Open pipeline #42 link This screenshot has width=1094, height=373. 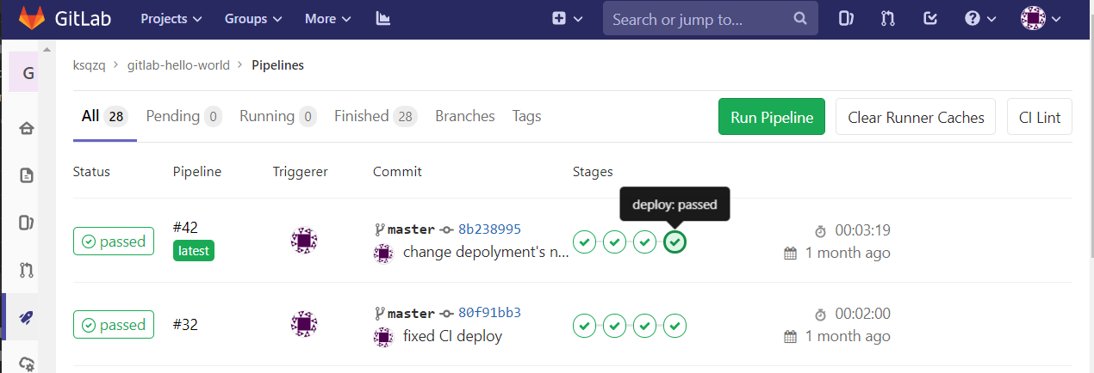[185, 228]
